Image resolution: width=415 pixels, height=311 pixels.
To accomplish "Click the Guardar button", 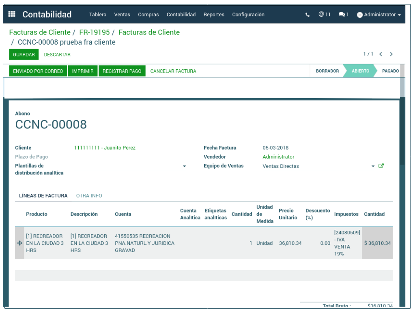I will [24, 55].
